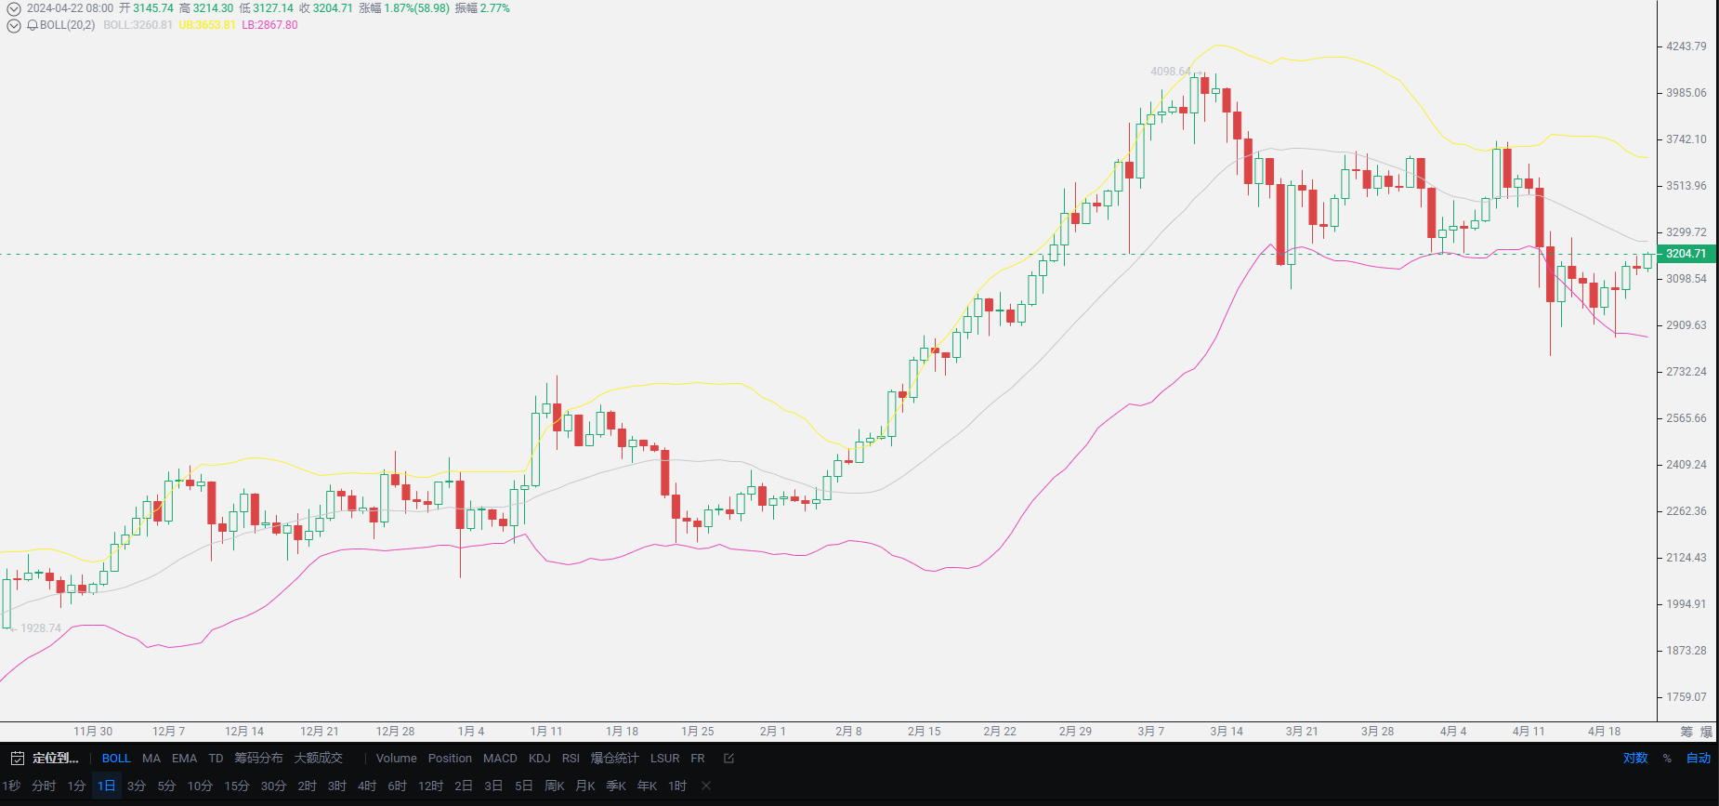
Task: Toggle the 自动 auto scale
Action: coord(1699,759)
